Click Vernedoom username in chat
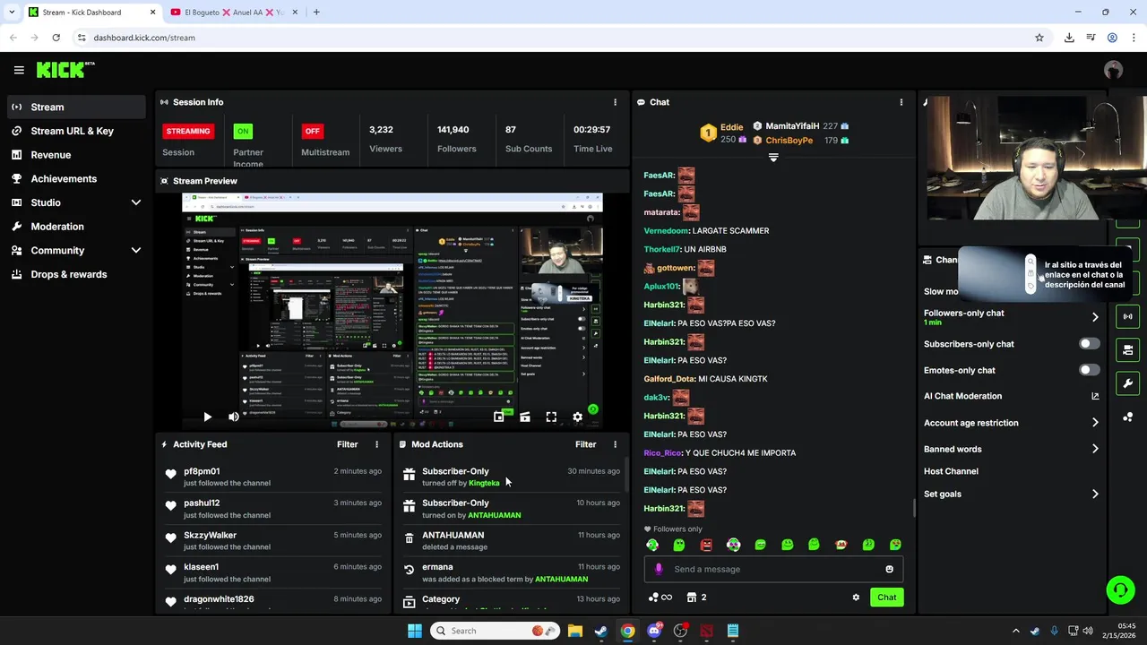The image size is (1147, 645). (666, 231)
